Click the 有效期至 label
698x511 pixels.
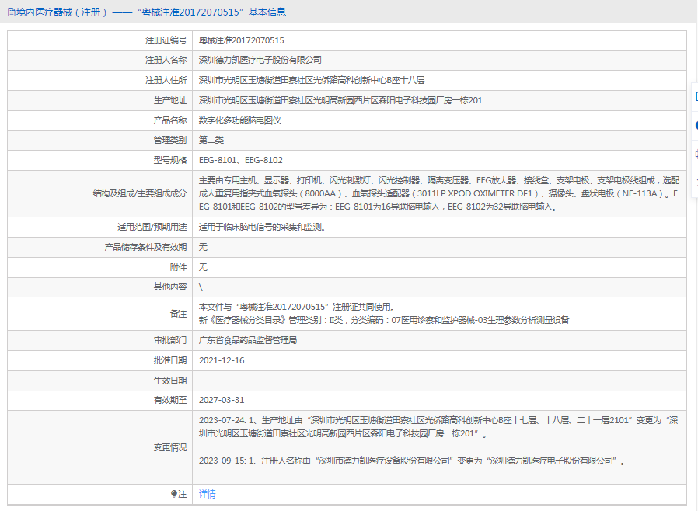170,400
